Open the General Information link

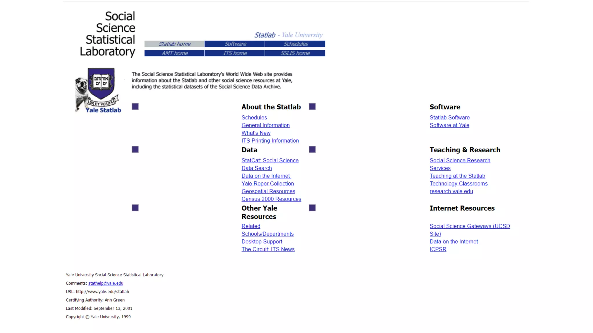point(266,125)
